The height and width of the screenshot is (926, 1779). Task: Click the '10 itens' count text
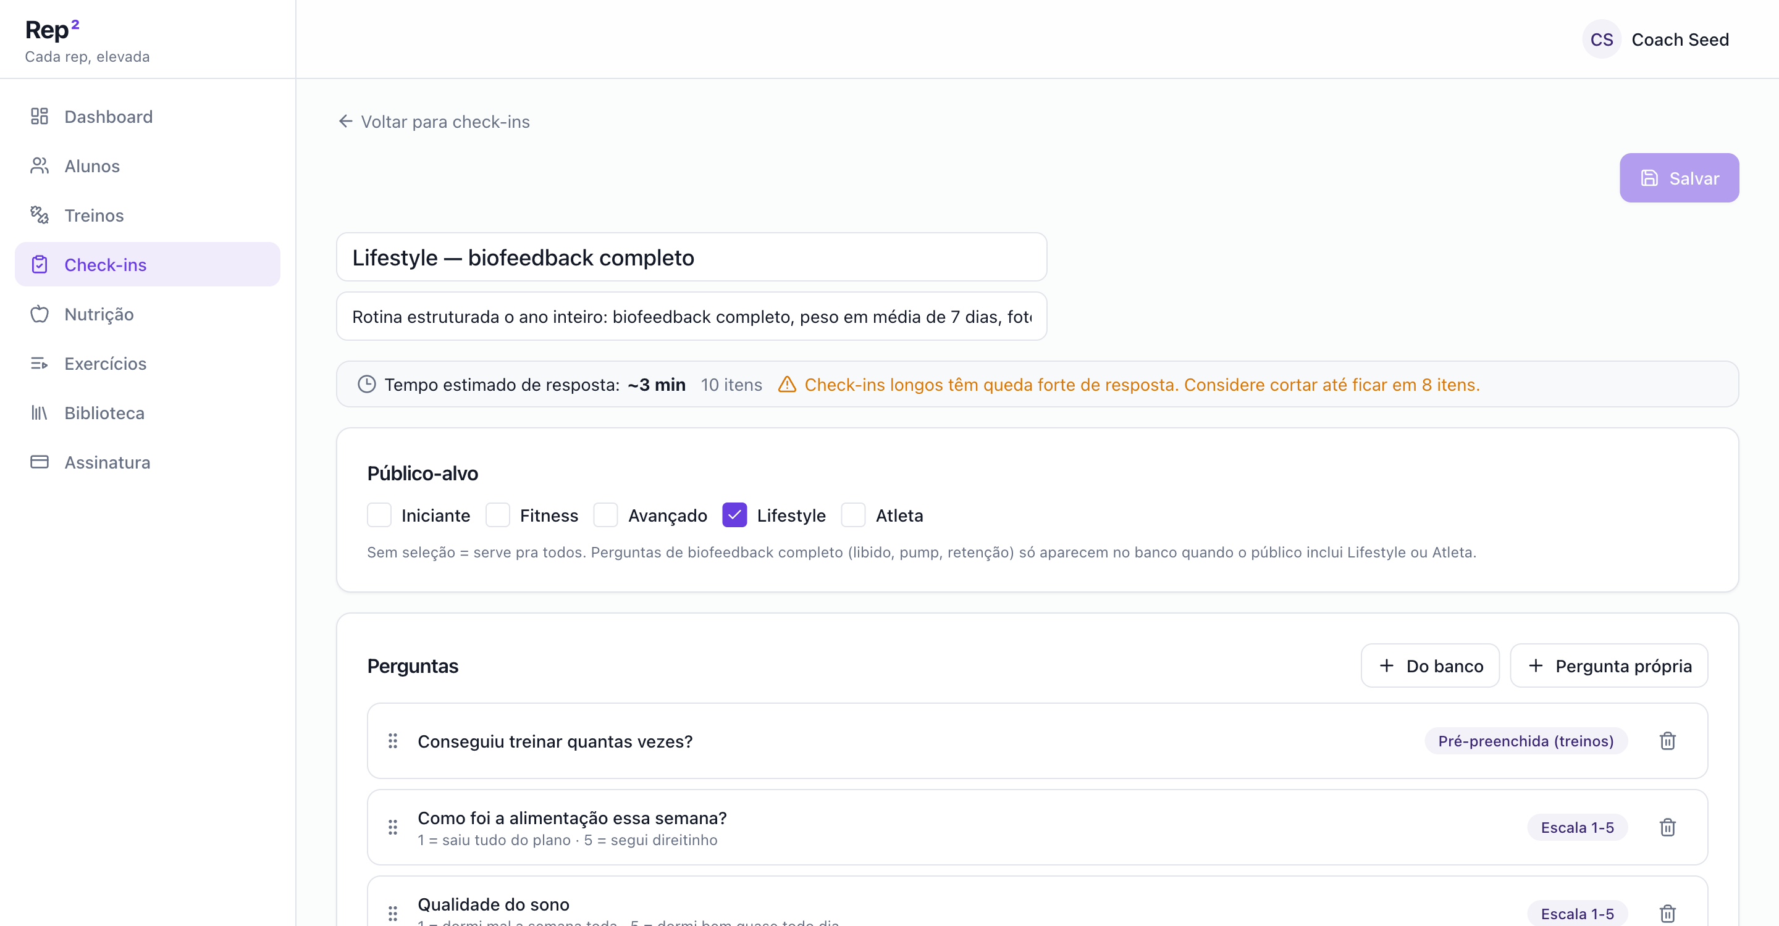(731, 385)
